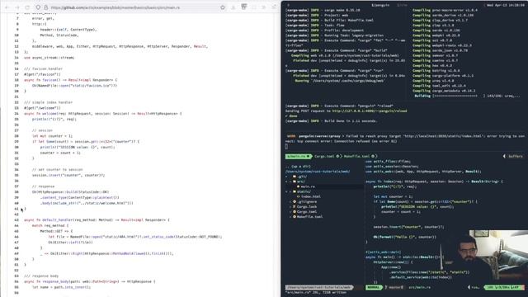Viewport: 528px width, 297px height.
Task: Collapse the static/ folder arrow
Action: (x=287, y=191)
